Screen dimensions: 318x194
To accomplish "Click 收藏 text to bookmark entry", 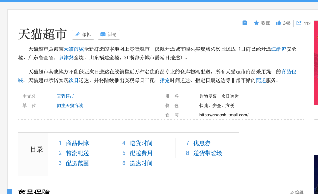I will [x=266, y=23].
